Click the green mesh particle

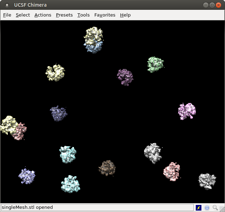(x=156, y=64)
